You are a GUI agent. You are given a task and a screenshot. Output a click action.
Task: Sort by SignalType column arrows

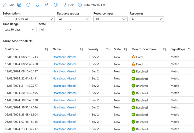(x=190, y=49)
